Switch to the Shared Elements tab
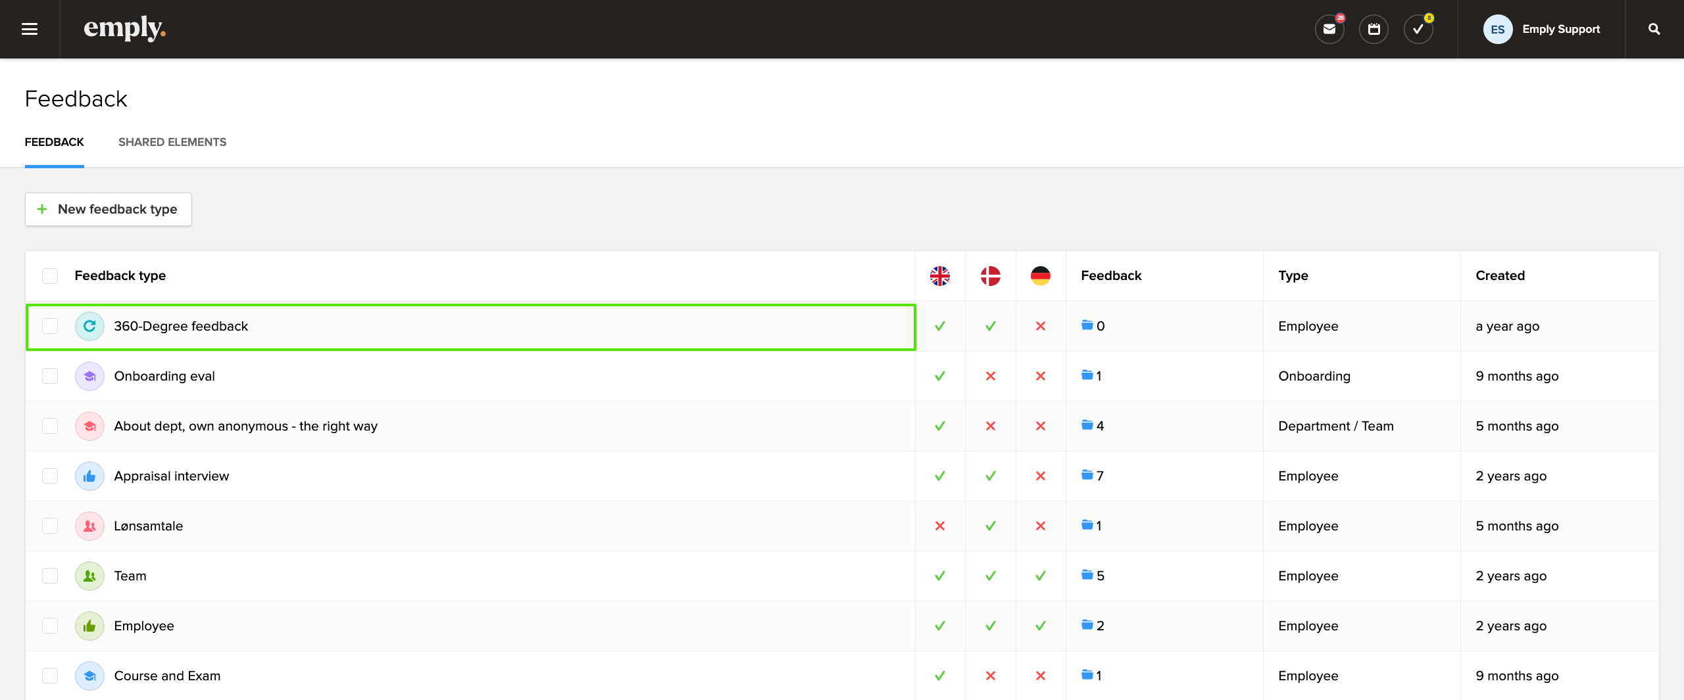The width and height of the screenshot is (1684, 700). pyautogui.click(x=172, y=142)
